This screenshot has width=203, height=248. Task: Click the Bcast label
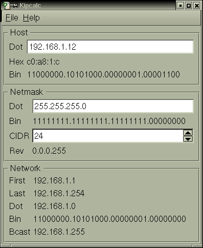click(x=20, y=232)
